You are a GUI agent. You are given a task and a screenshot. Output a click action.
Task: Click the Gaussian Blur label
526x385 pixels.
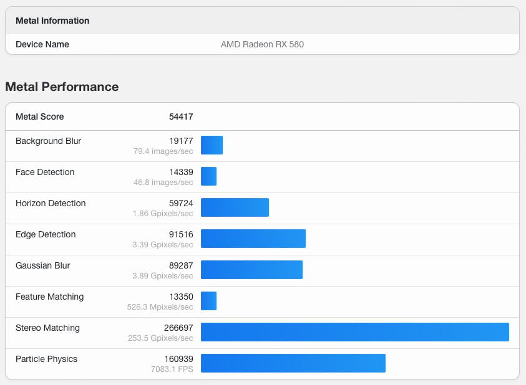[43, 266]
